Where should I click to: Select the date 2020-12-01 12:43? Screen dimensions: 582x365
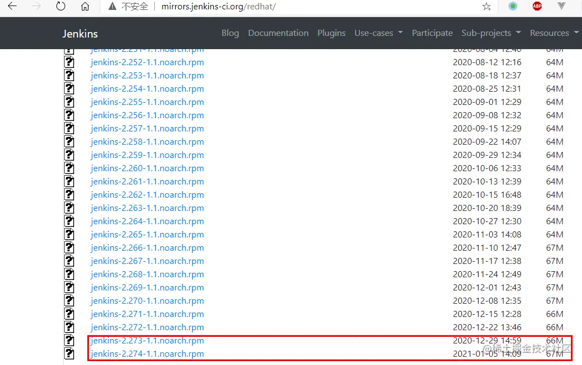[x=487, y=288]
